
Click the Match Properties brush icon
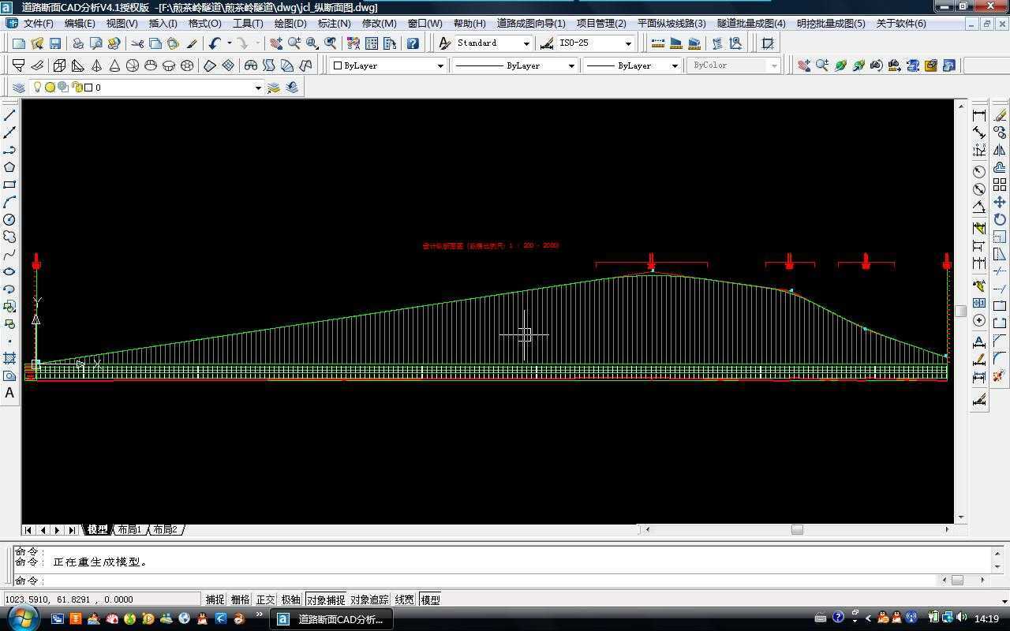(192, 43)
